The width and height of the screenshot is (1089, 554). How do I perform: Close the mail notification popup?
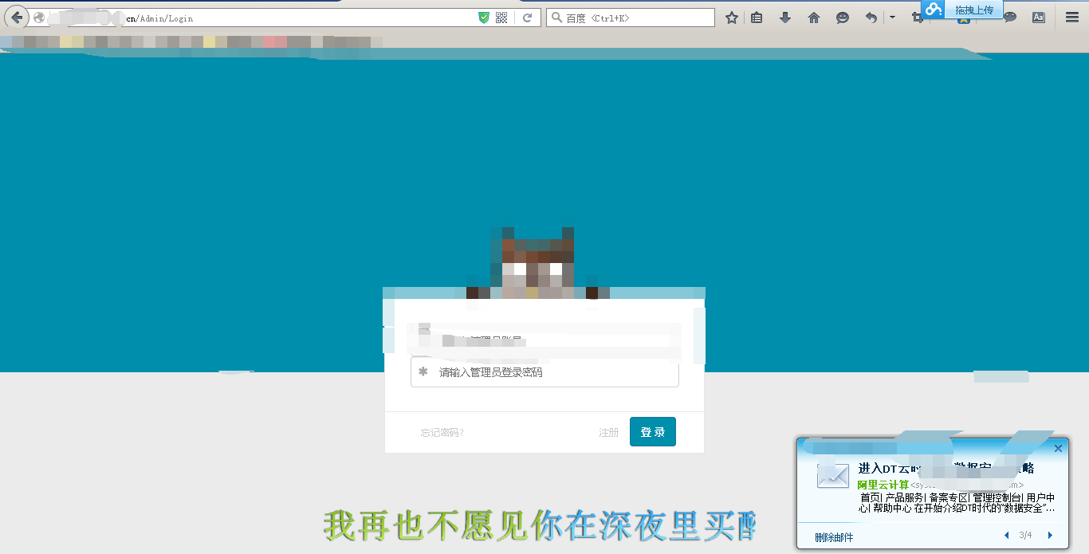pos(1058,448)
